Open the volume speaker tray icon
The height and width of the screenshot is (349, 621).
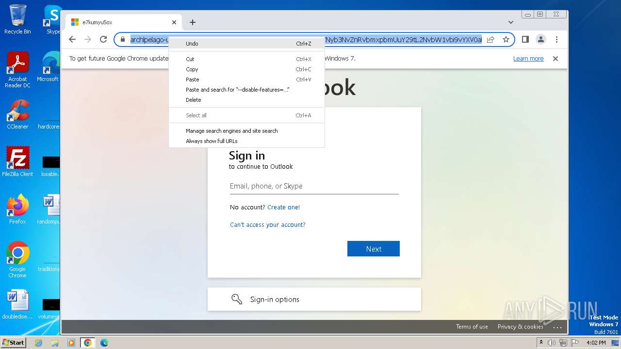(x=552, y=343)
